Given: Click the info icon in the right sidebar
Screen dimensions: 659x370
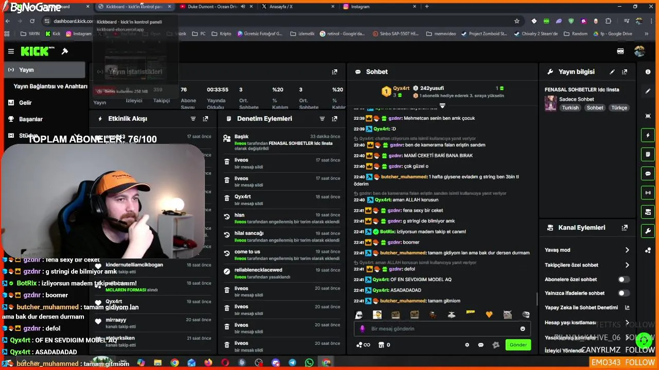Looking at the screenshot, I should tap(648, 72).
